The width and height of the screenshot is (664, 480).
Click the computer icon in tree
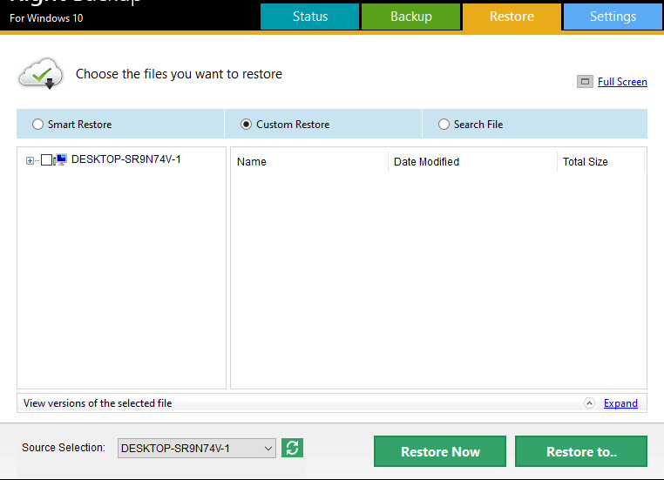point(60,159)
